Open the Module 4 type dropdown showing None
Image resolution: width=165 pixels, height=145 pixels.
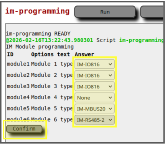click(94, 97)
